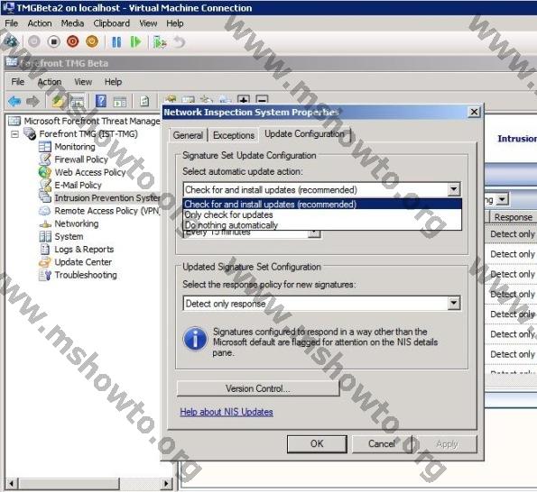Click the red Shut Down VM icon
This screenshot has height=492, width=537.
point(72,41)
